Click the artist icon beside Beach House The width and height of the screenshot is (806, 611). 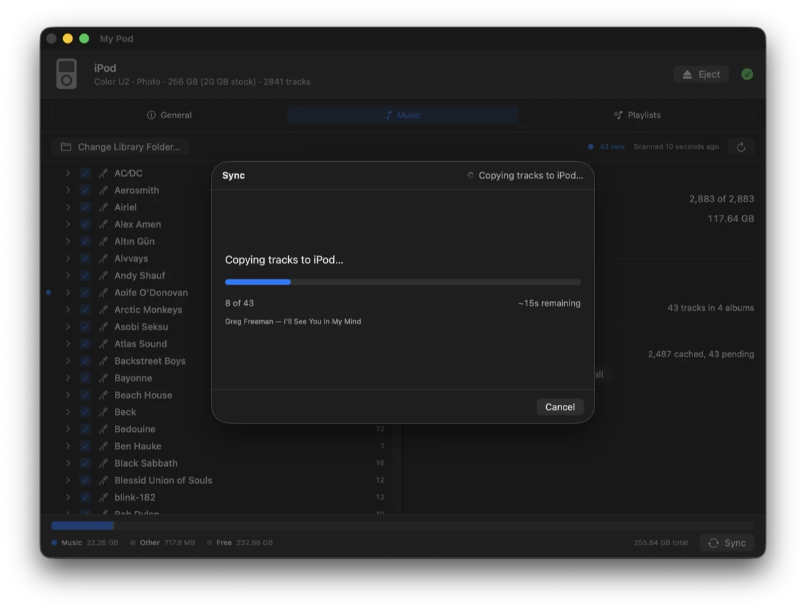[x=103, y=395]
